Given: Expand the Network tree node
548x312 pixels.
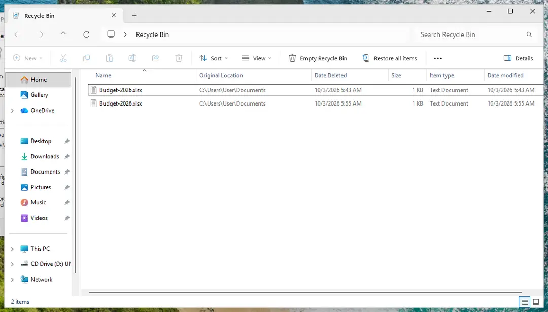Looking at the screenshot, I should pos(12,280).
